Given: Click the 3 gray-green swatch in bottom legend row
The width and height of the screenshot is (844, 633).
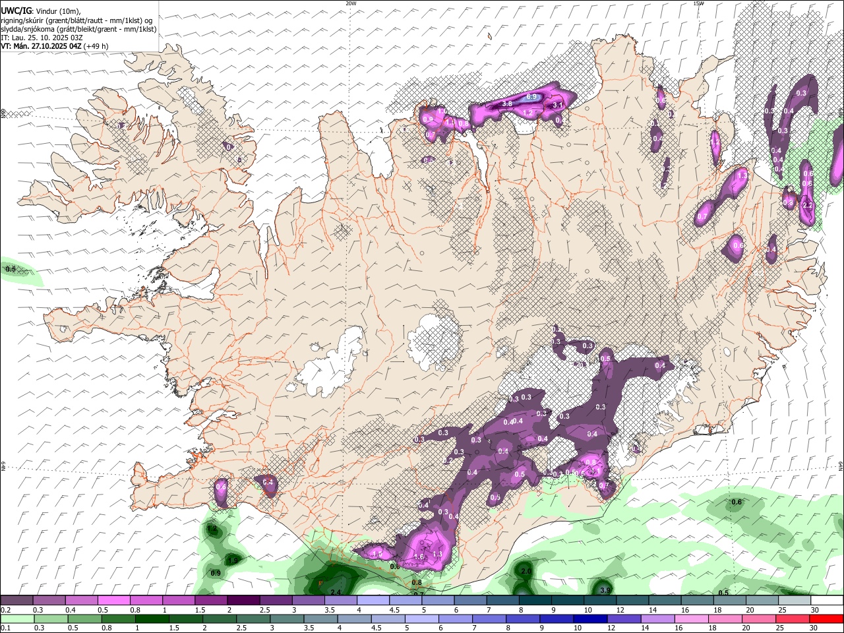Looking at the screenshot, I should click(287, 618).
